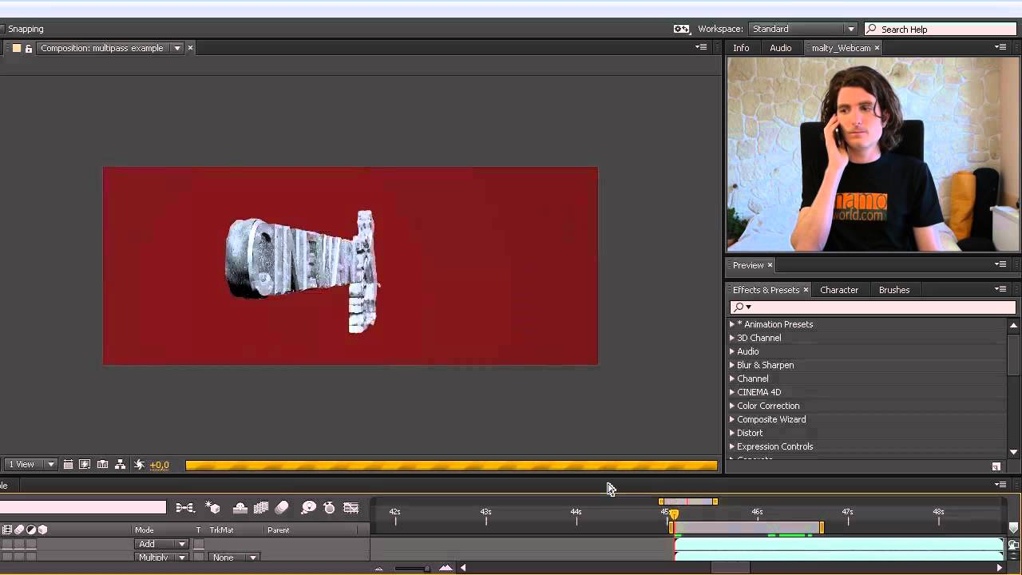Click the Create New Animation Preset icon

pos(996,466)
